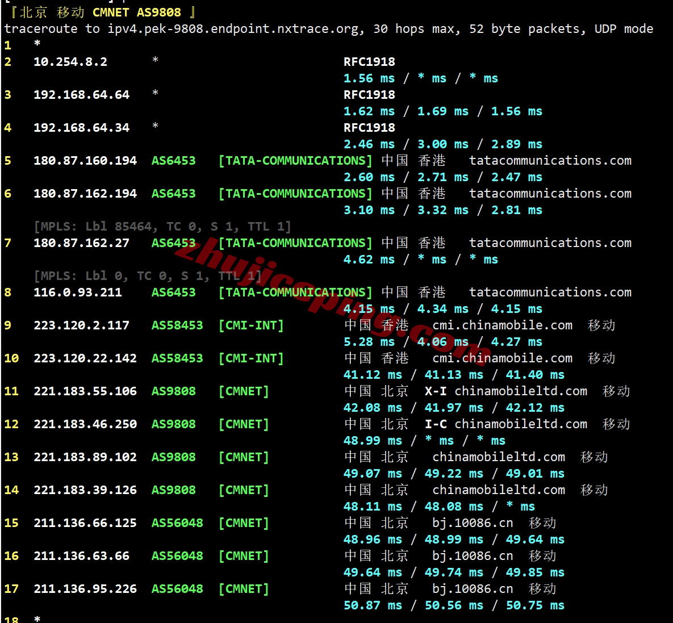Select latency value 41.12 ms on hop 10

(373, 374)
